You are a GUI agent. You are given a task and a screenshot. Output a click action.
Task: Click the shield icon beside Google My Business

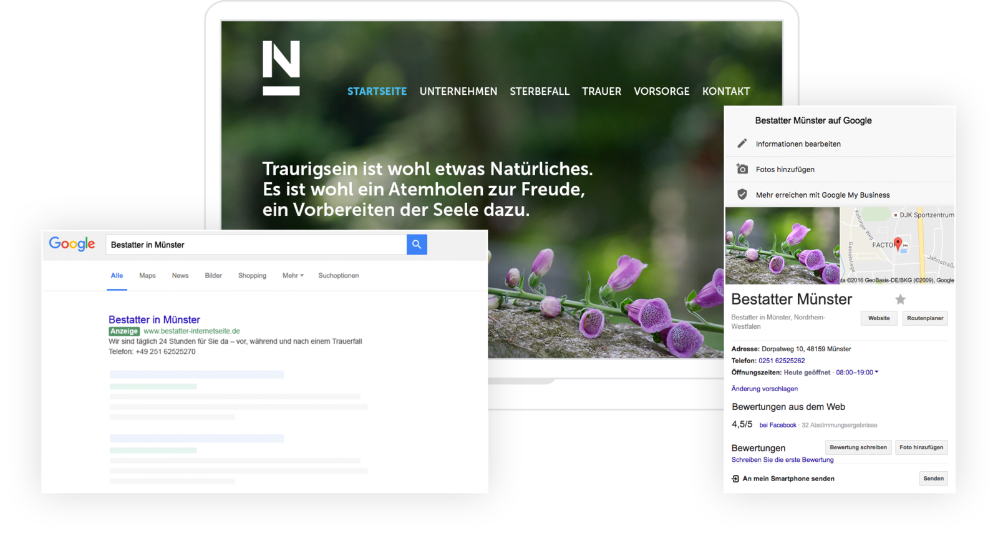(x=742, y=195)
